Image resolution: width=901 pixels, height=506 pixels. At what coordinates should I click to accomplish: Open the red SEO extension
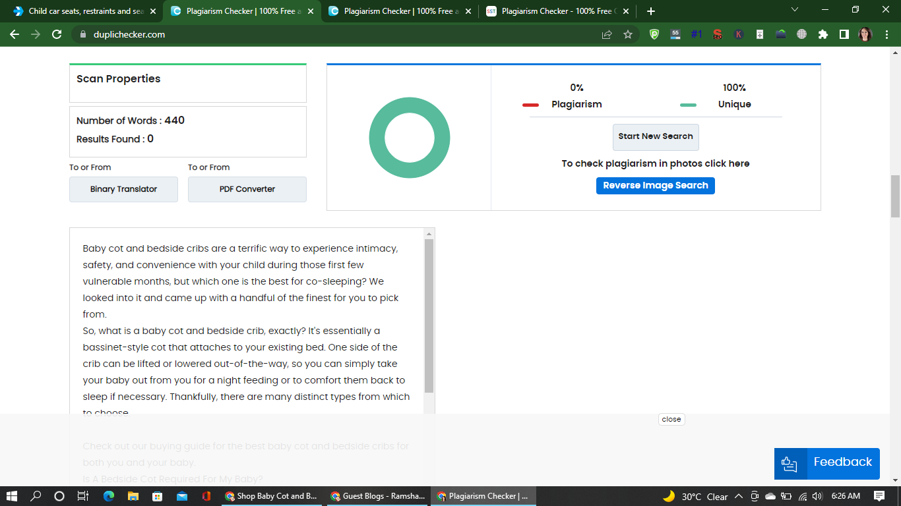coord(718,34)
